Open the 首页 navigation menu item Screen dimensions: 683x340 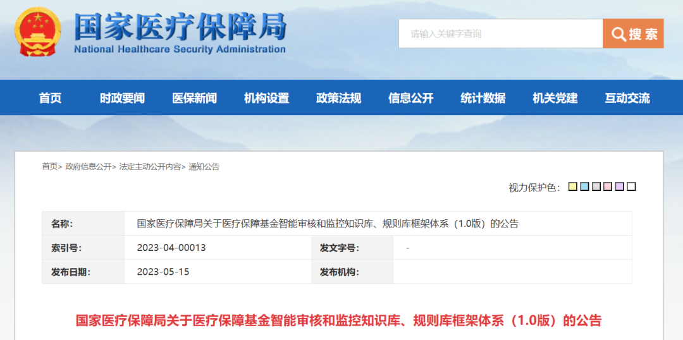point(51,99)
